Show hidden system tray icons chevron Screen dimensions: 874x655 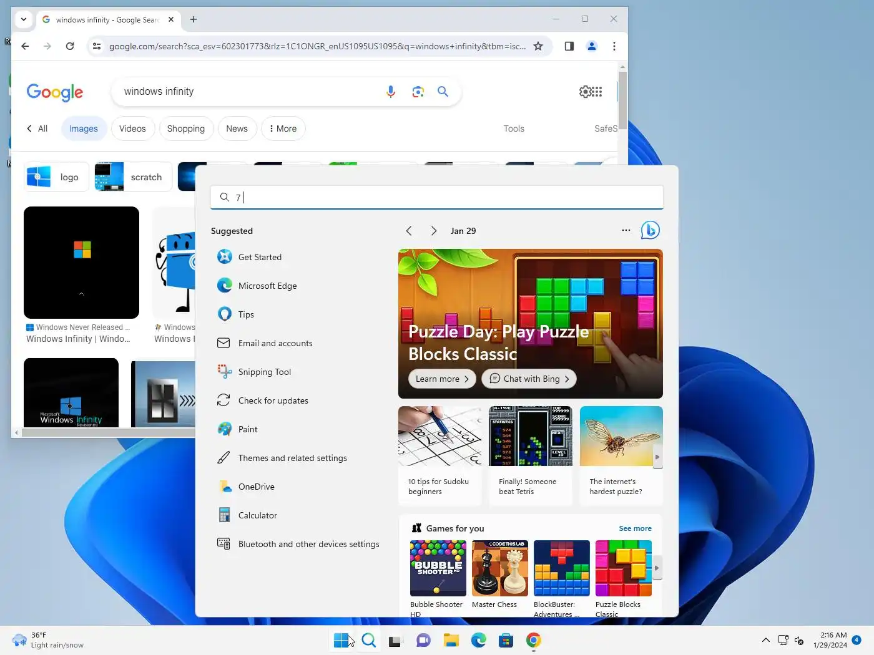[x=766, y=640]
